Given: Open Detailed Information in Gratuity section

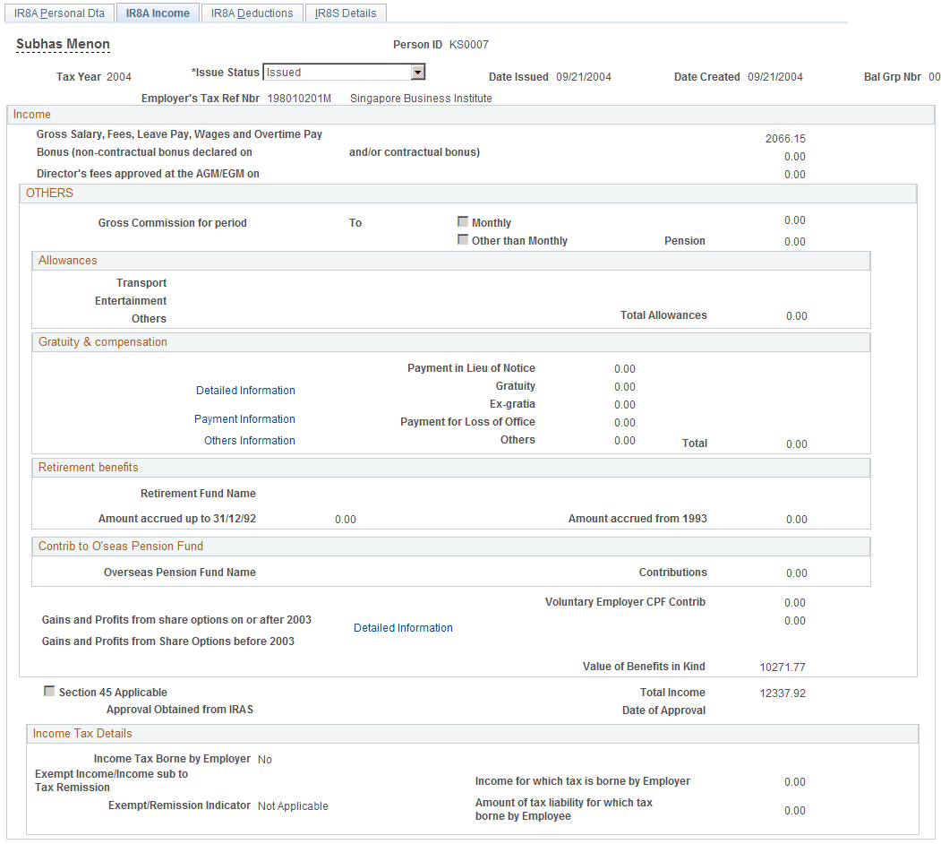Looking at the screenshot, I should pos(244,390).
